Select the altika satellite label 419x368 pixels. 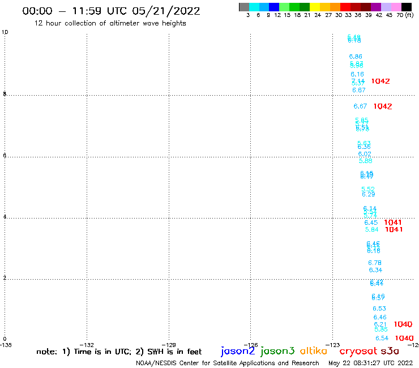point(314,351)
